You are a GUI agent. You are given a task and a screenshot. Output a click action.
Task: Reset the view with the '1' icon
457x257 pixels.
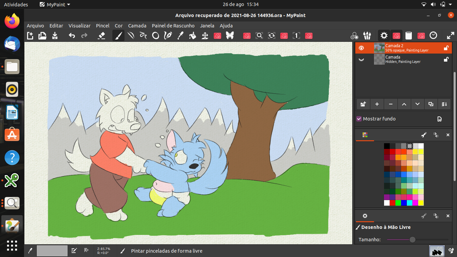coord(296,35)
